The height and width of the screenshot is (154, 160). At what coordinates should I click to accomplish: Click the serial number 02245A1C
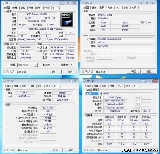point(115,111)
